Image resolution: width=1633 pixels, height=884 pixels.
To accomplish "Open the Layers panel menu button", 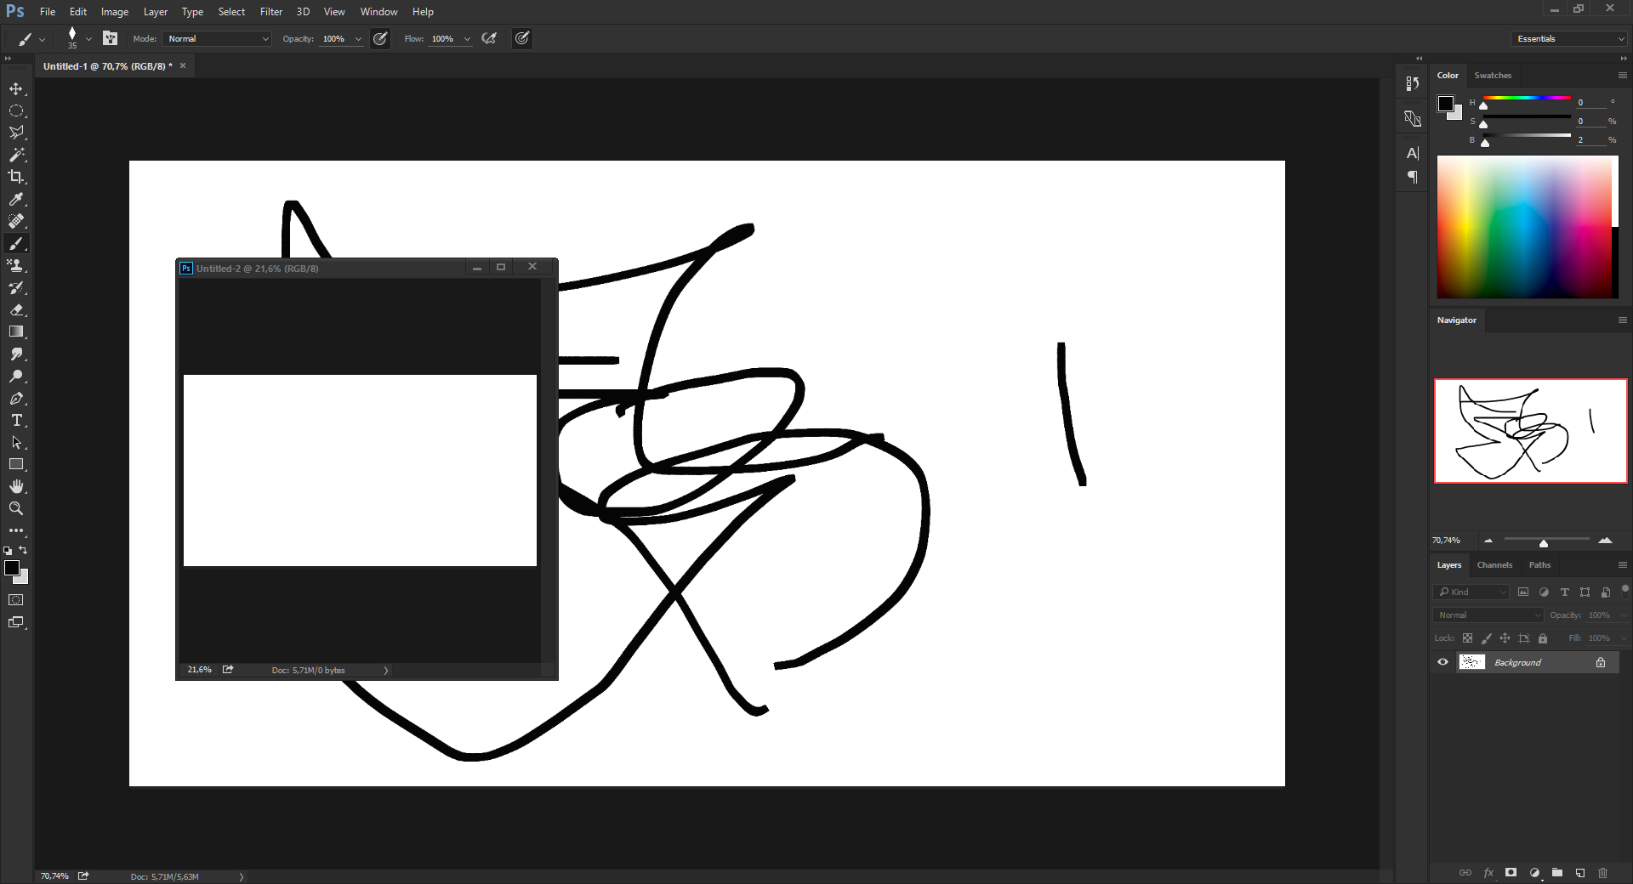I will point(1622,564).
